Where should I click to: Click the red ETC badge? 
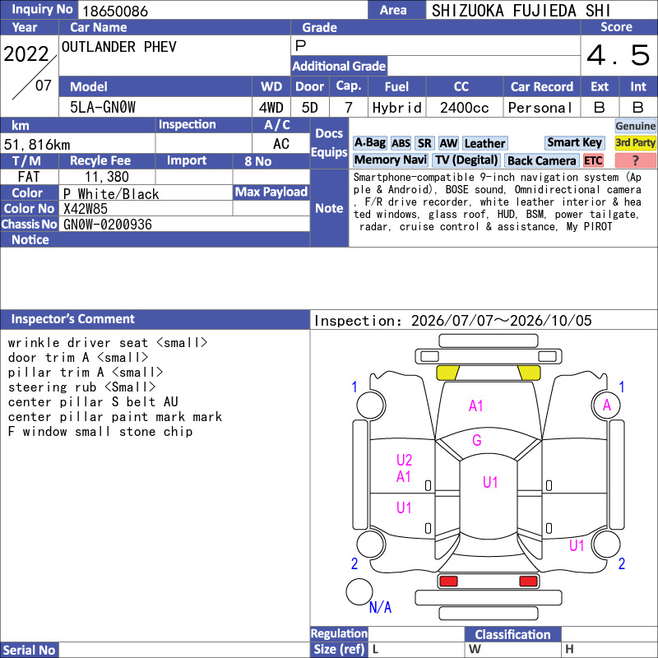pos(593,160)
